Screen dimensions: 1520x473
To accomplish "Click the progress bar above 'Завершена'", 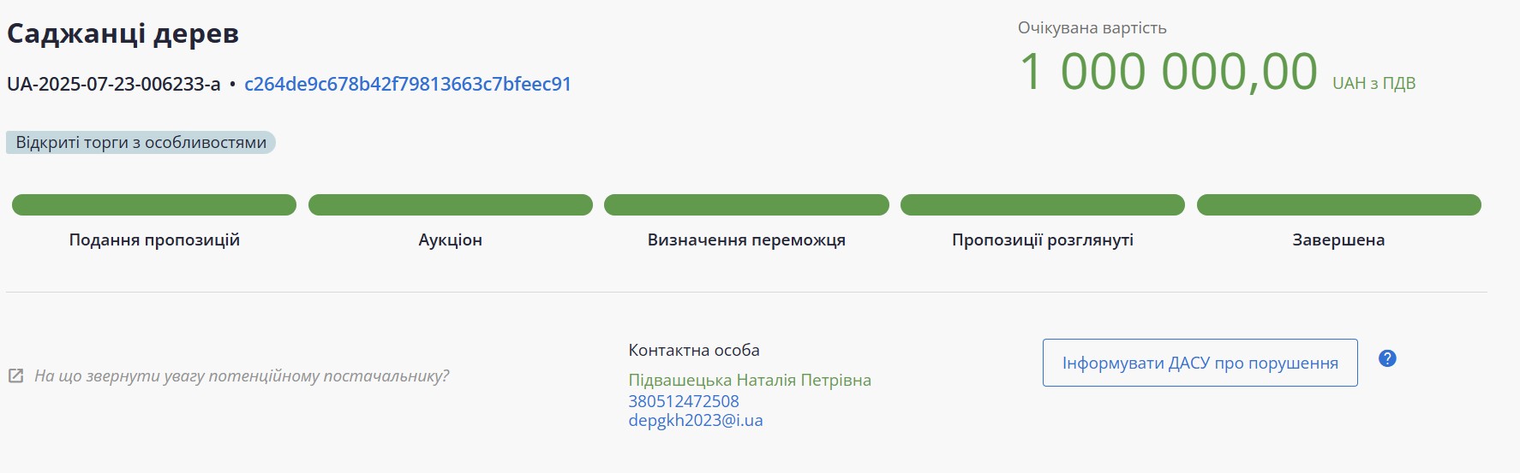I will (1338, 205).
